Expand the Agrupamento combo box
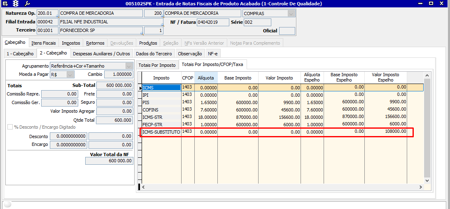The image size is (450, 209). click(x=129, y=66)
